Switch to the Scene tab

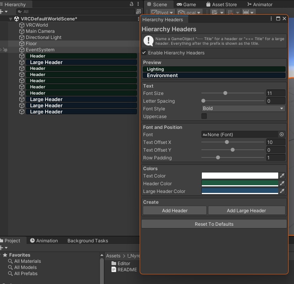pos(157,4)
